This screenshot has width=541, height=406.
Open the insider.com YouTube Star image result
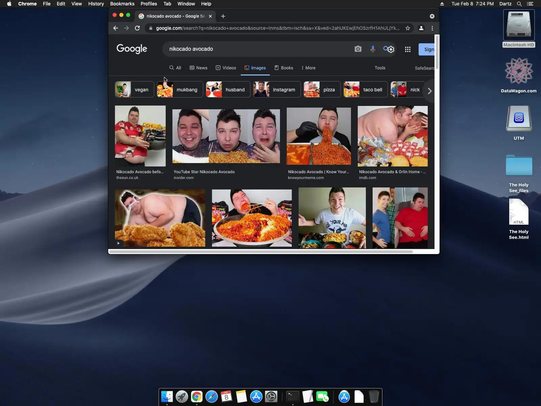226,136
